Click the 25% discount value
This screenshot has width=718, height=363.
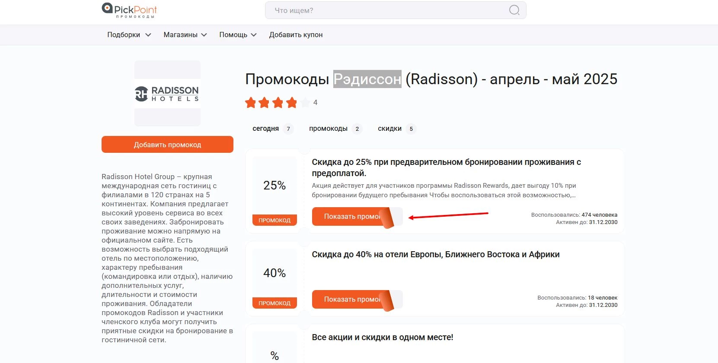(274, 186)
